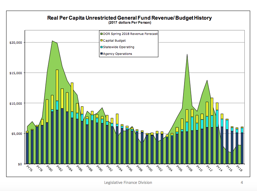257x191 pixels.
Task: Click the $0 y-axis label
Action: coord(20,164)
